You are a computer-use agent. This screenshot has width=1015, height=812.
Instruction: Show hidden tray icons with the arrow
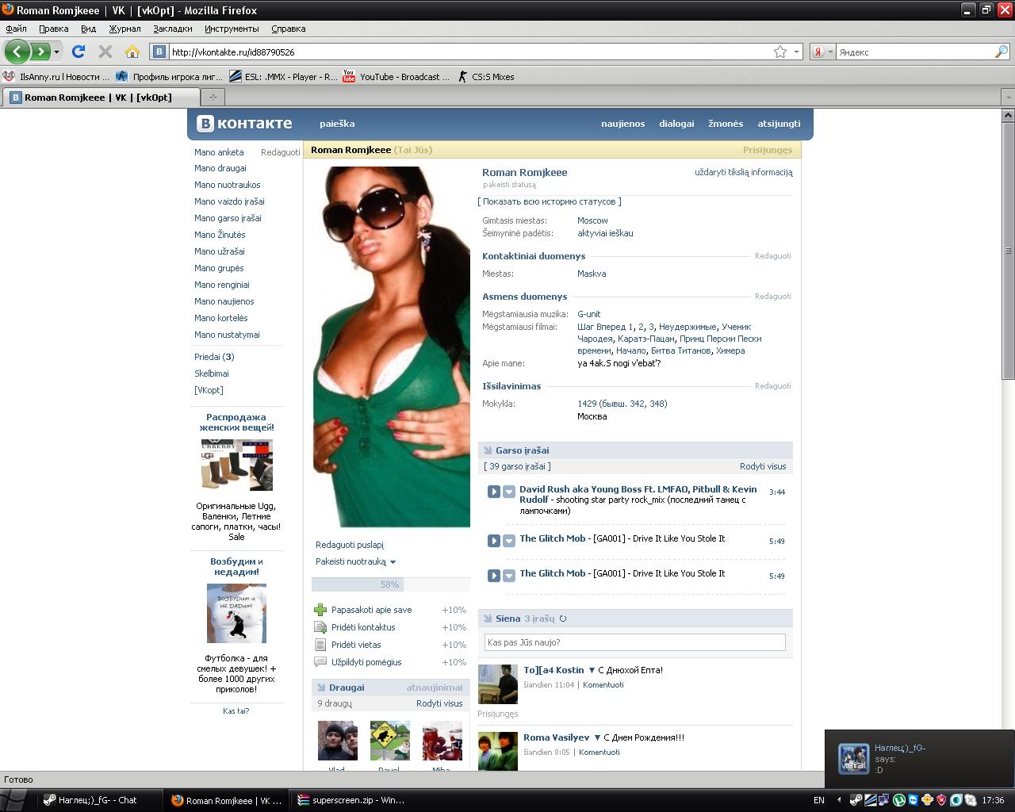pyautogui.click(x=839, y=800)
